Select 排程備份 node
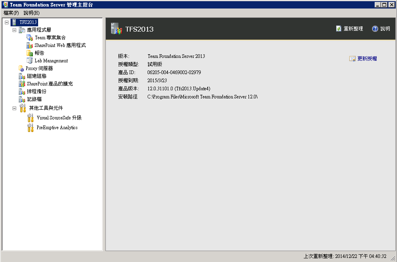The image size is (397, 262). [x=37, y=92]
